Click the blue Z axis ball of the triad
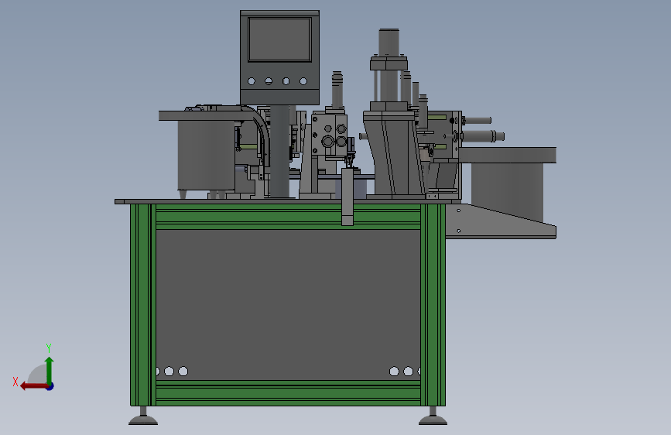This screenshot has width=671, height=435. pyautogui.click(x=50, y=386)
